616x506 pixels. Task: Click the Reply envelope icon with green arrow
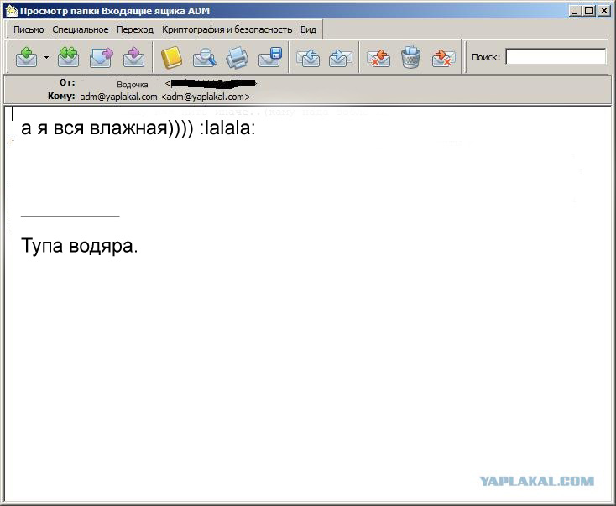point(27,57)
